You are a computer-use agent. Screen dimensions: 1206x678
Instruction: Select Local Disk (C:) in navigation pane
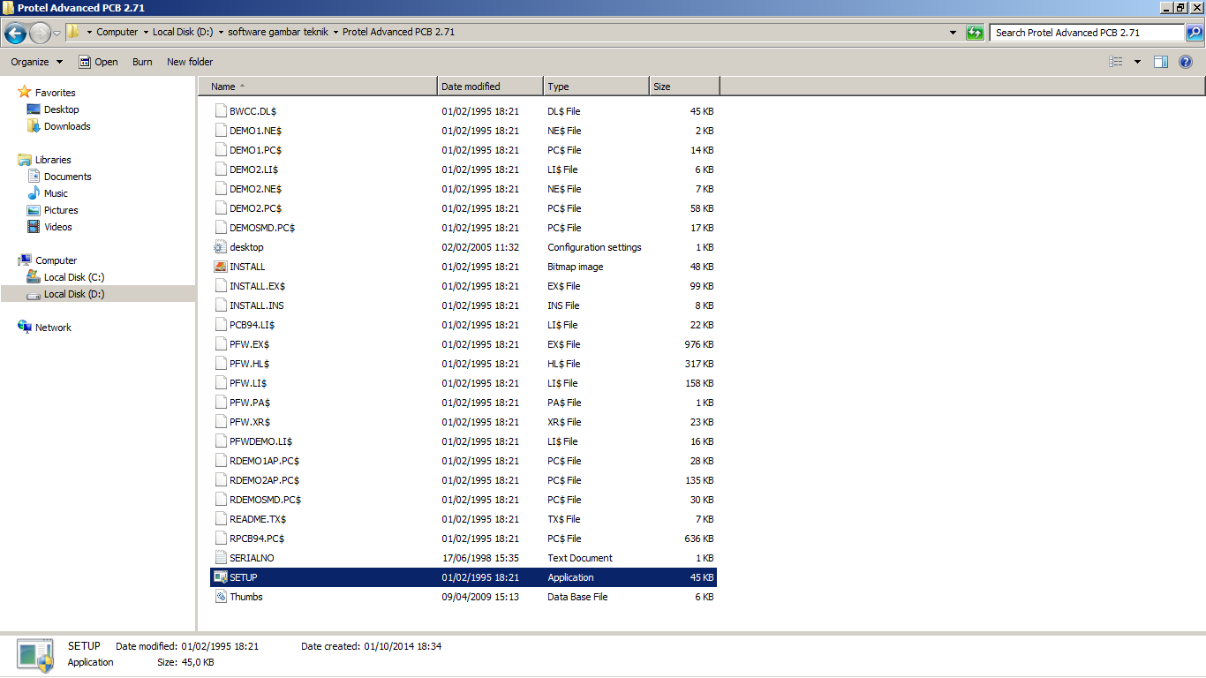click(x=74, y=277)
